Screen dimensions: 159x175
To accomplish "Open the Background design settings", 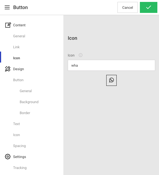I will tap(29, 102).
